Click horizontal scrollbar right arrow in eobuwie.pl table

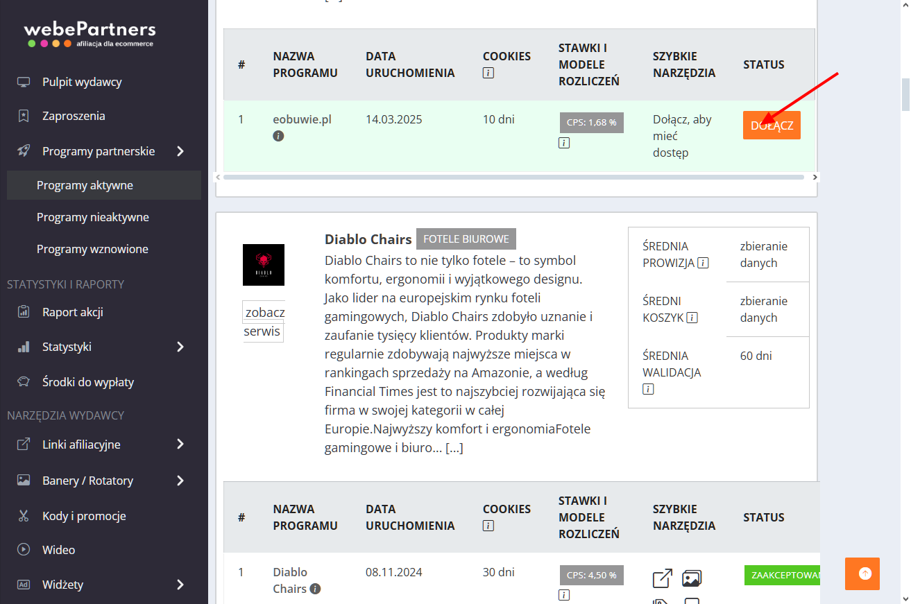(815, 178)
